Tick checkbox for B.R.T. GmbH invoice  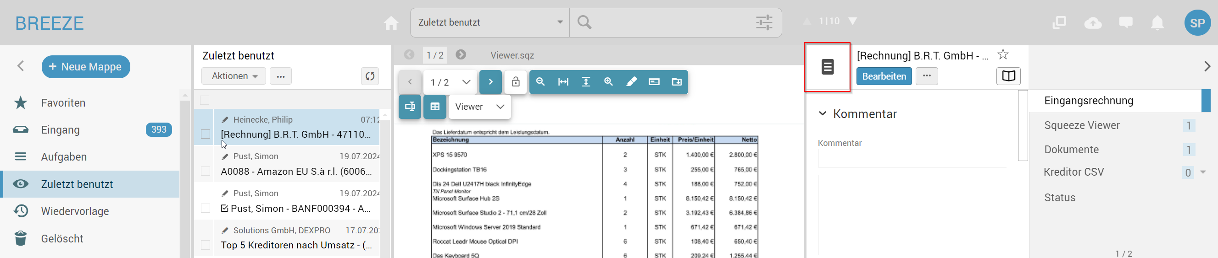click(x=205, y=134)
